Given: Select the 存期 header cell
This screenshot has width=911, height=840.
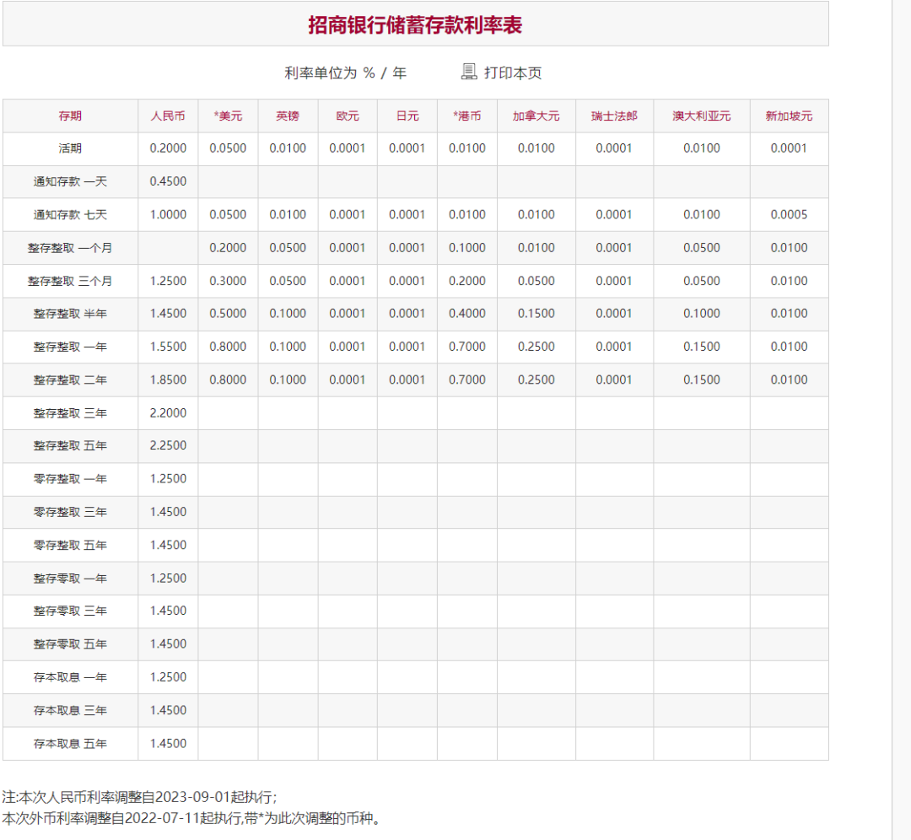Looking at the screenshot, I should click(70, 116).
